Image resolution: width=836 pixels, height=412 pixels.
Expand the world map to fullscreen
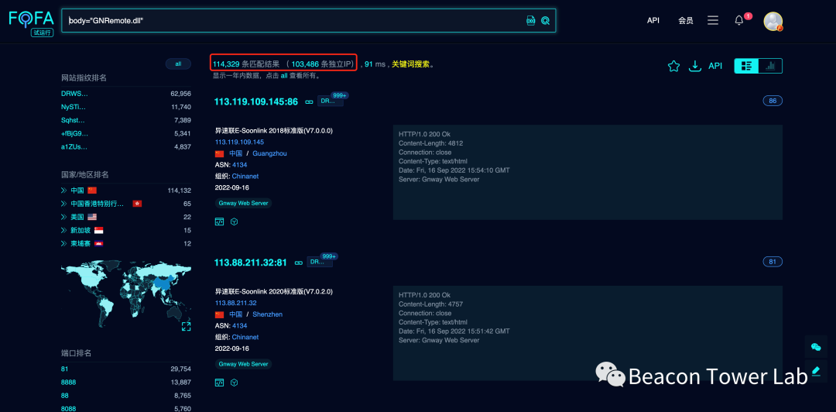pyautogui.click(x=186, y=326)
